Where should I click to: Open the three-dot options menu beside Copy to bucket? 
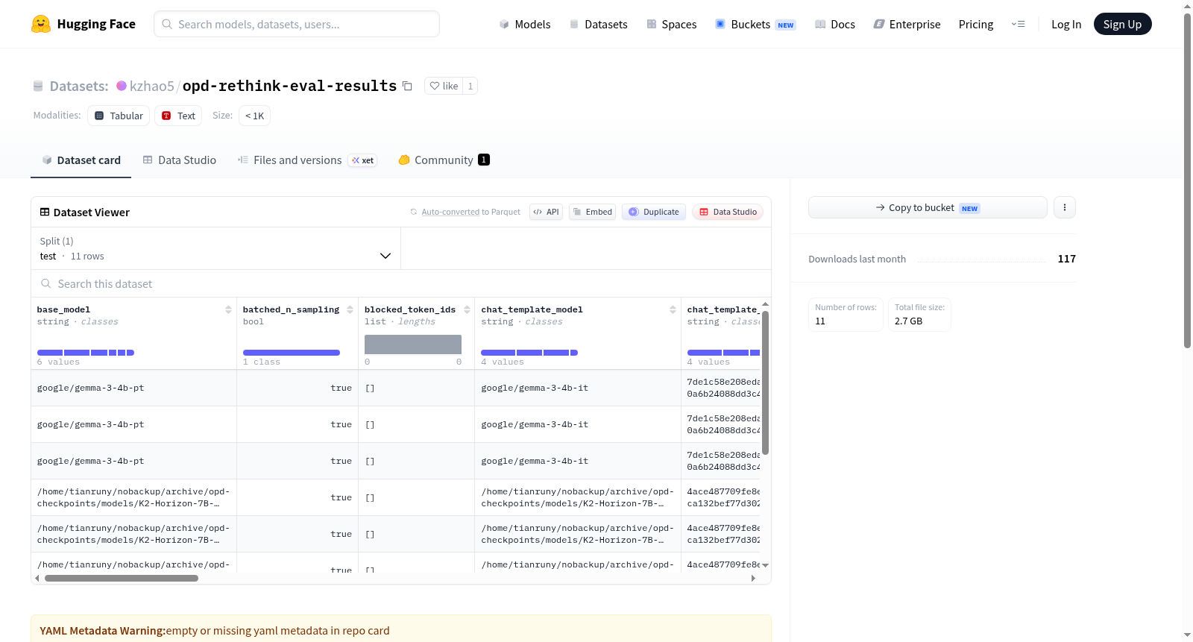(1065, 207)
